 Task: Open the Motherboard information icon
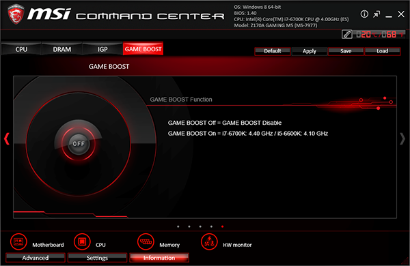click(18, 241)
